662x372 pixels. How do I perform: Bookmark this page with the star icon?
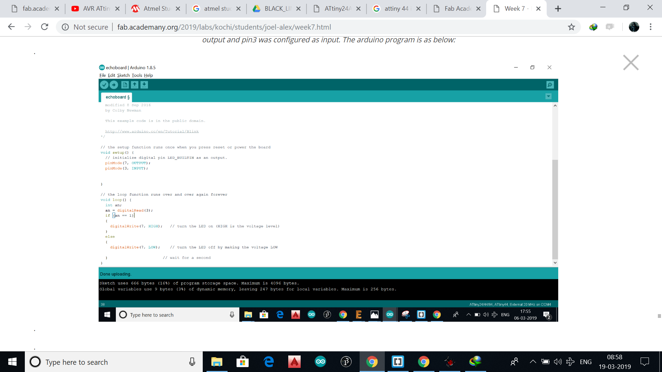pyautogui.click(x=571, y=27)
